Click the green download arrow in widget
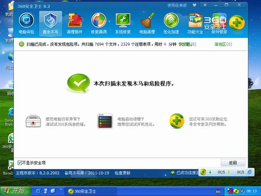Viewport: 261px width, 196px height. [210, 172]
